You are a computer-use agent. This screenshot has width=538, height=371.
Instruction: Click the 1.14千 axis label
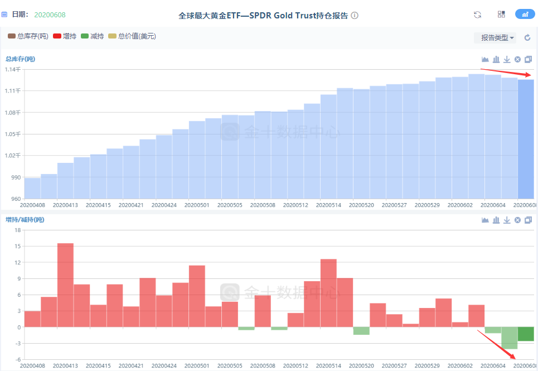tap(13, 69)
